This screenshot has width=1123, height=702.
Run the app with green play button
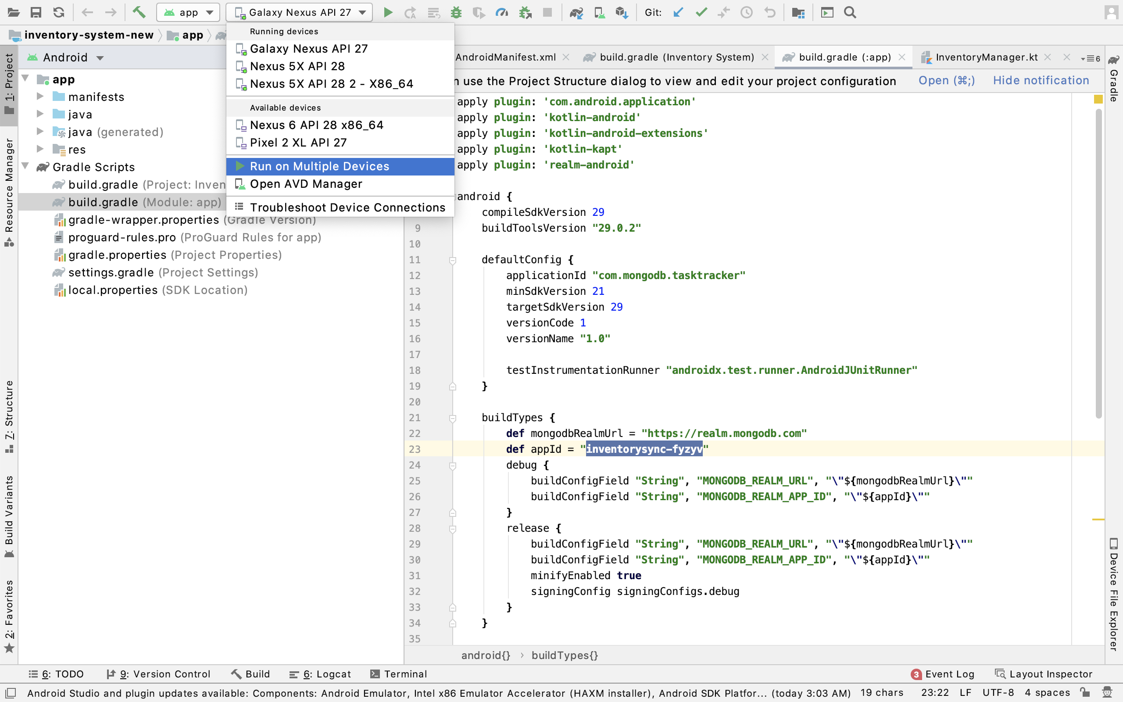tap(388, 13)
